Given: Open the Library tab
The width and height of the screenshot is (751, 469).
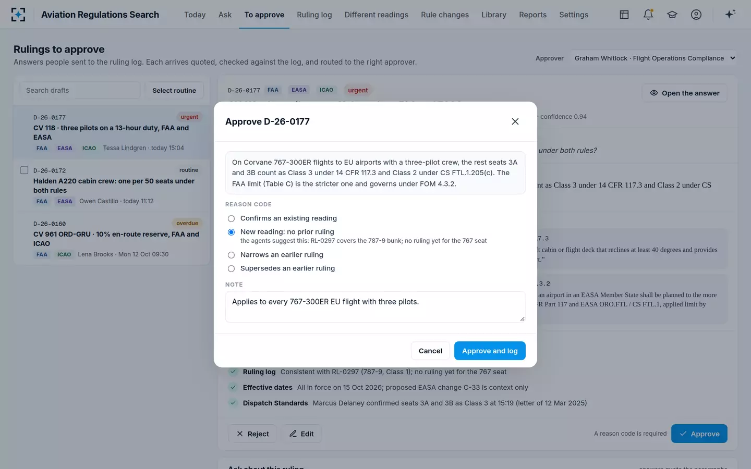Looking at the screenshot, I should (494, 15).
